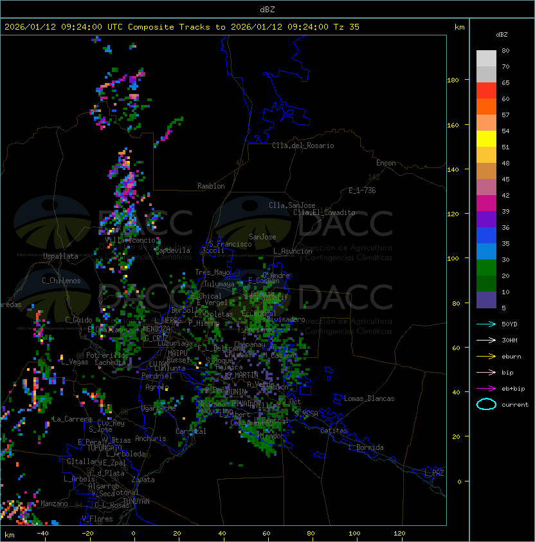Image resolution: width=535 pixels, height=542 pixels.
Task: Click the 'dBZ' heading above the color scale
Action: pyautogui.click(x=502, y=35)
